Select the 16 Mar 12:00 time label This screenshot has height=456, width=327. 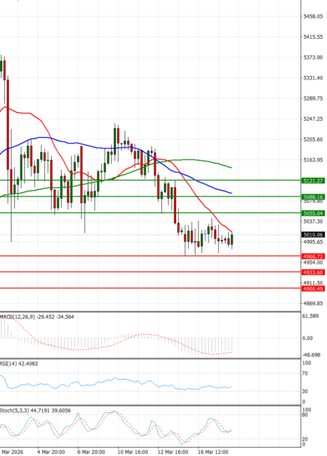pos(214,452)
